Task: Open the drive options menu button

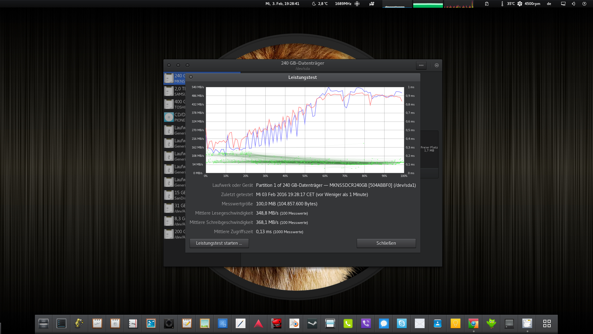Action: 421,65
